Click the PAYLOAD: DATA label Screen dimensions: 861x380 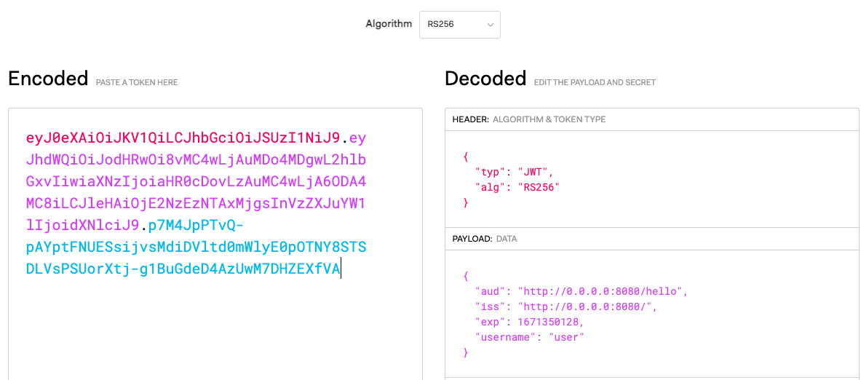pos(484,239)
